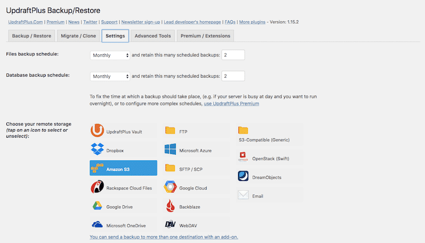
Task: Select the Google Drive text label
Action: pyautogui.click(x=120, y=207)
